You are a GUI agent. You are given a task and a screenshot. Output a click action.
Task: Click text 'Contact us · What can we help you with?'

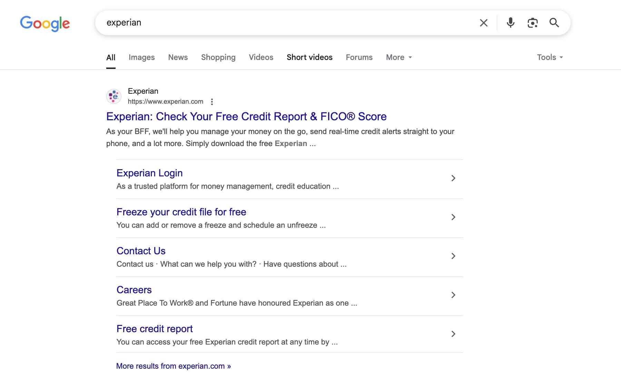pyautogui.click(x=186, y=264)
